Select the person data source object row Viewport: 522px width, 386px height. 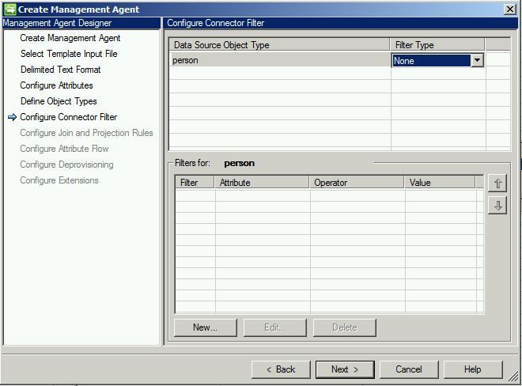coord(280,60)
